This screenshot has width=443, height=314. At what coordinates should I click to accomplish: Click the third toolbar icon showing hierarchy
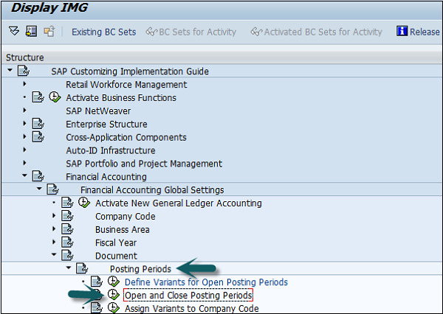[x=49, y=32]
